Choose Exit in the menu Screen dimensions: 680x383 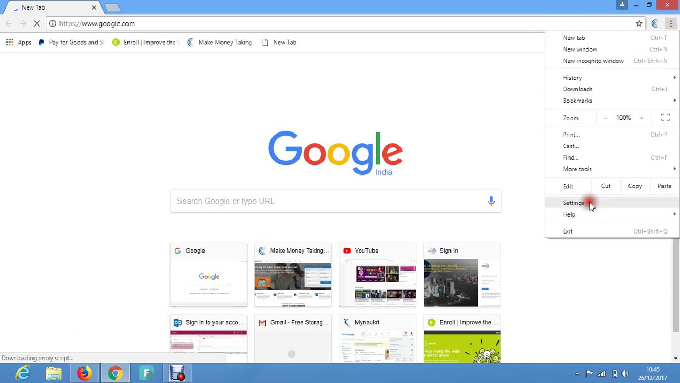tap(613, 231)
